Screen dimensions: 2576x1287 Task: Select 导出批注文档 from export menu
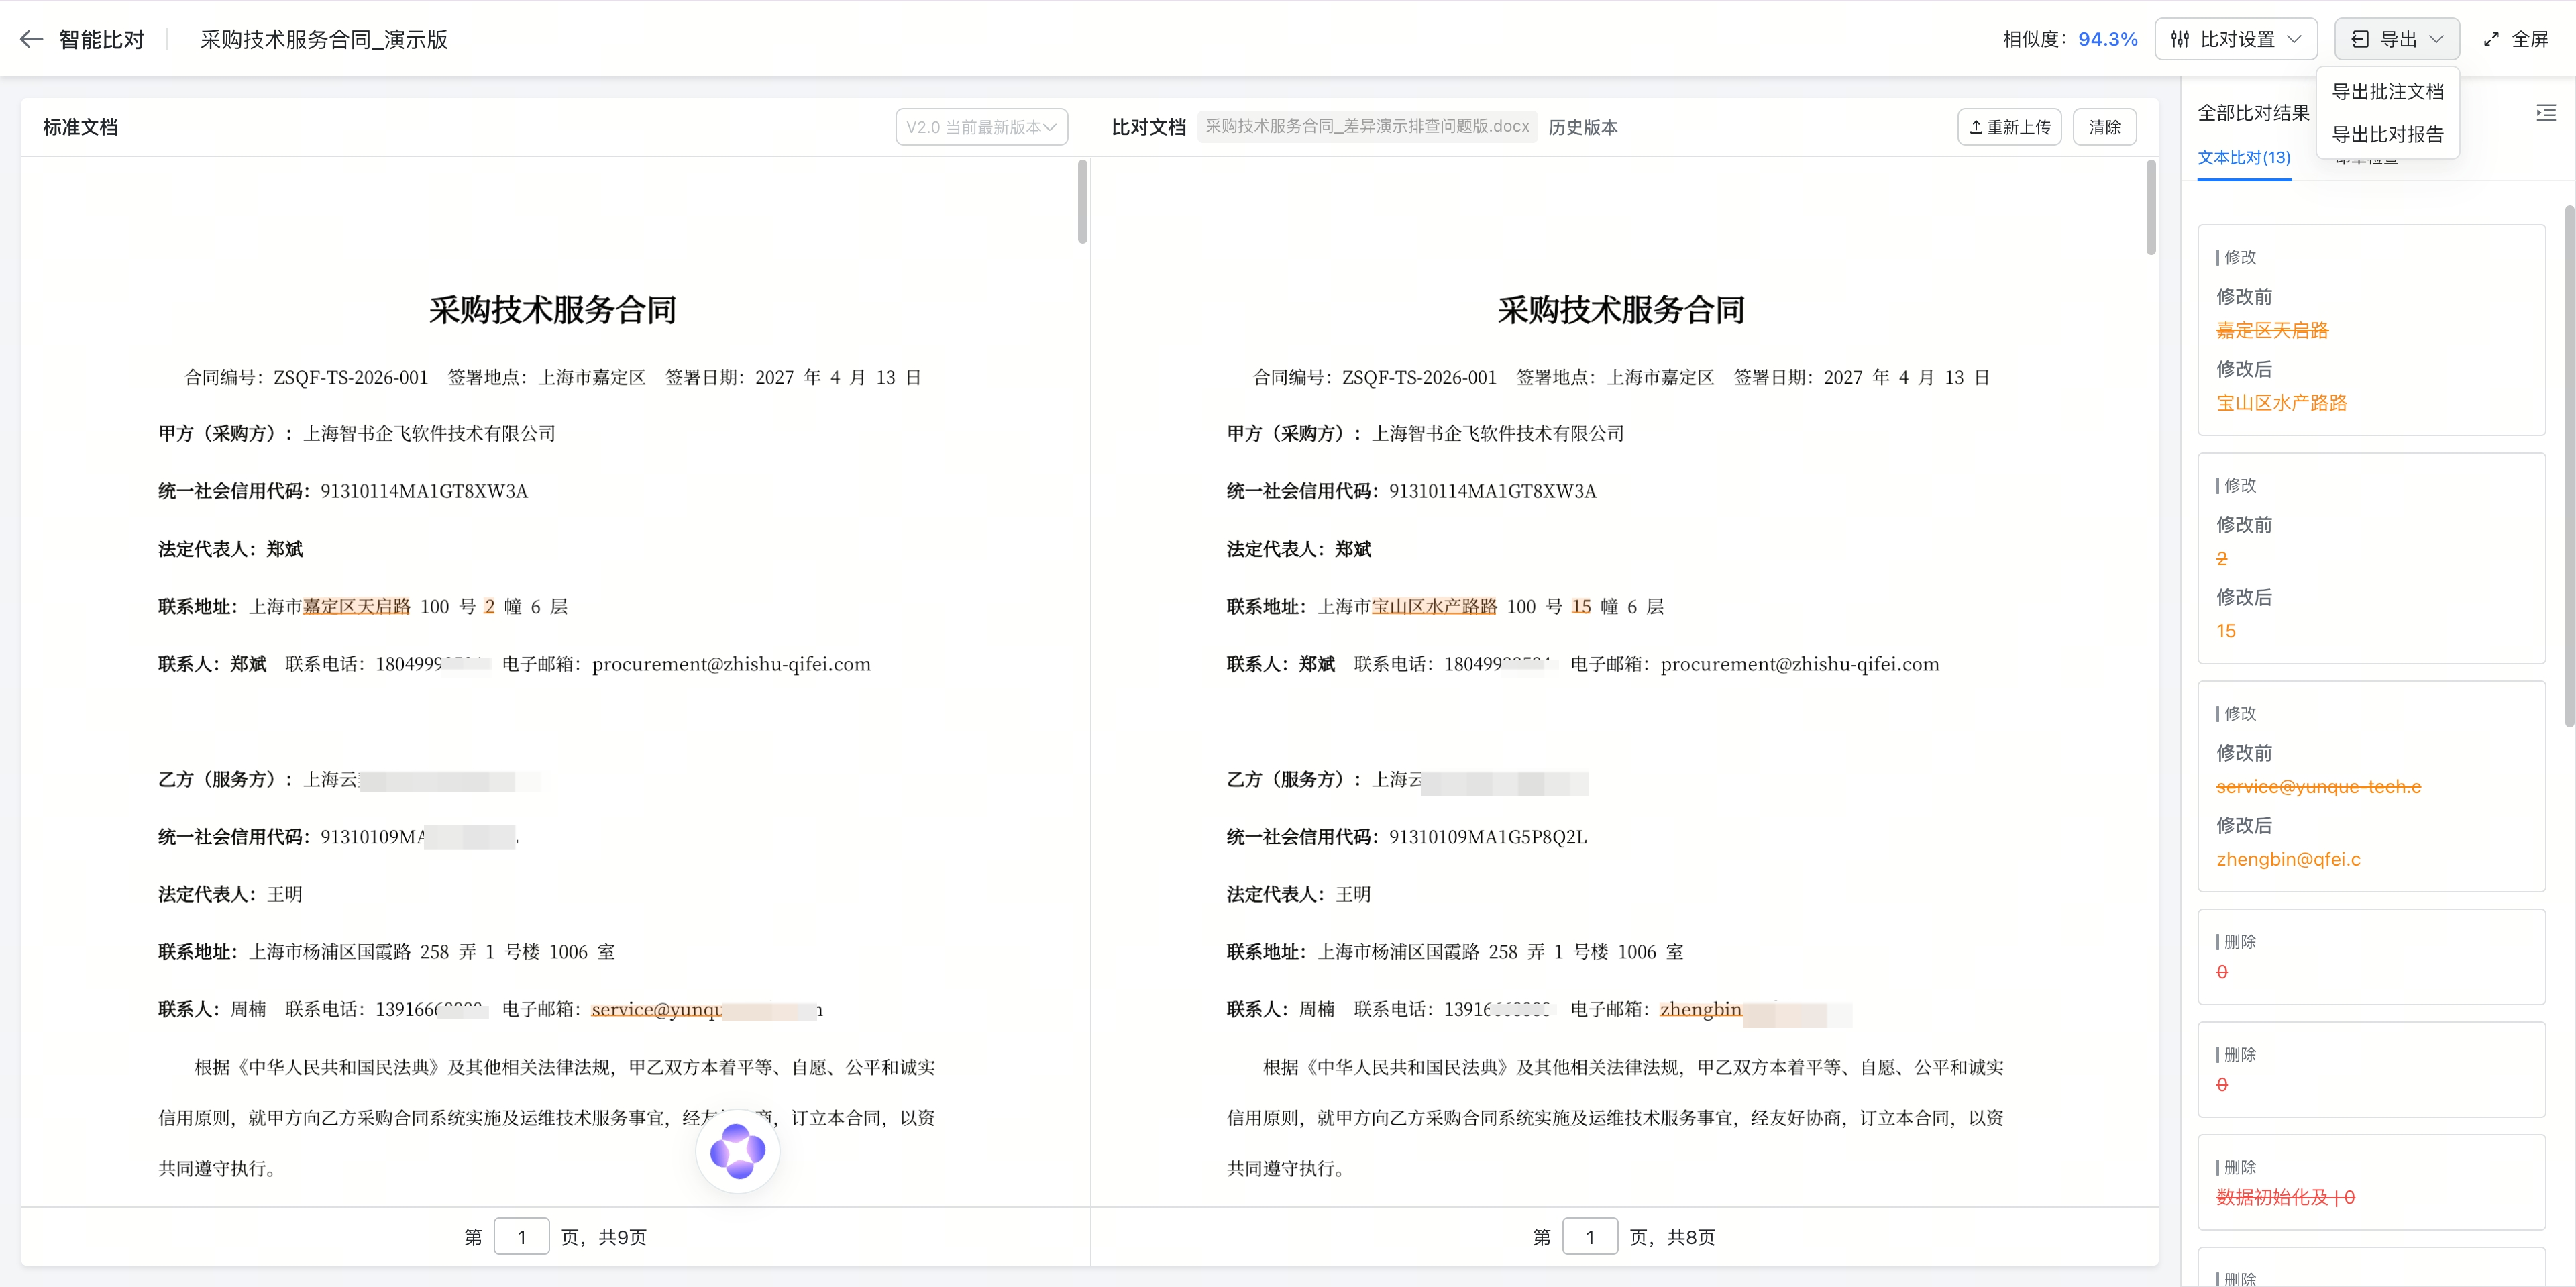coord(2387,91)
